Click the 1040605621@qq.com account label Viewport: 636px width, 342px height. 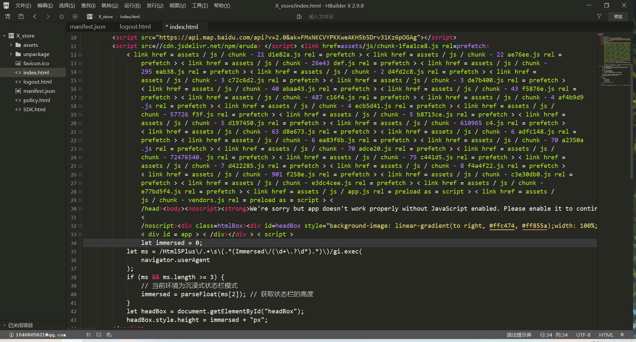click(41, 335)
